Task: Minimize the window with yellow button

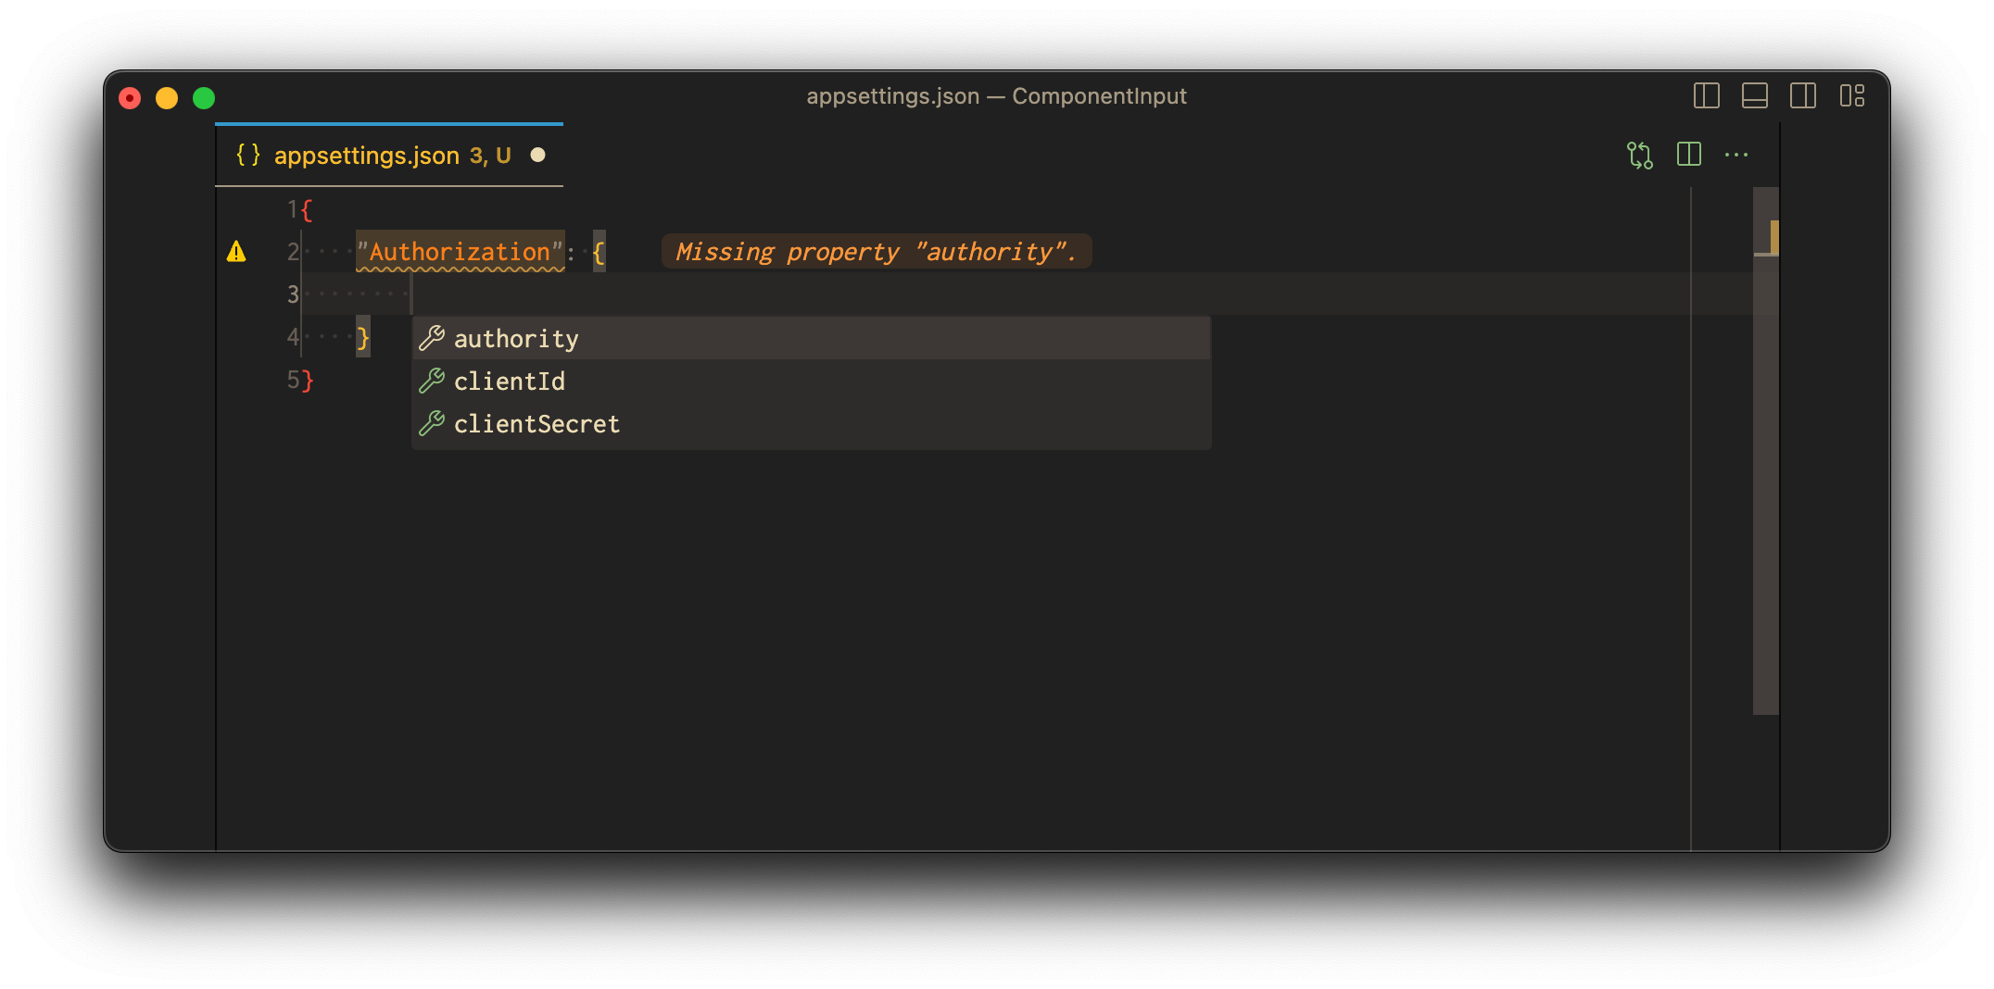Action: pyautogui.click(x=167, y=97)
